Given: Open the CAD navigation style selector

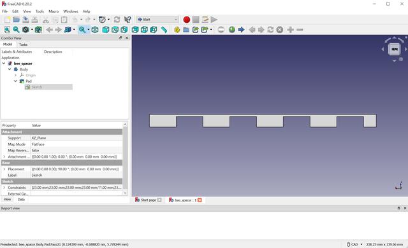Looking at the screenshot, I should tap(355, 244).
